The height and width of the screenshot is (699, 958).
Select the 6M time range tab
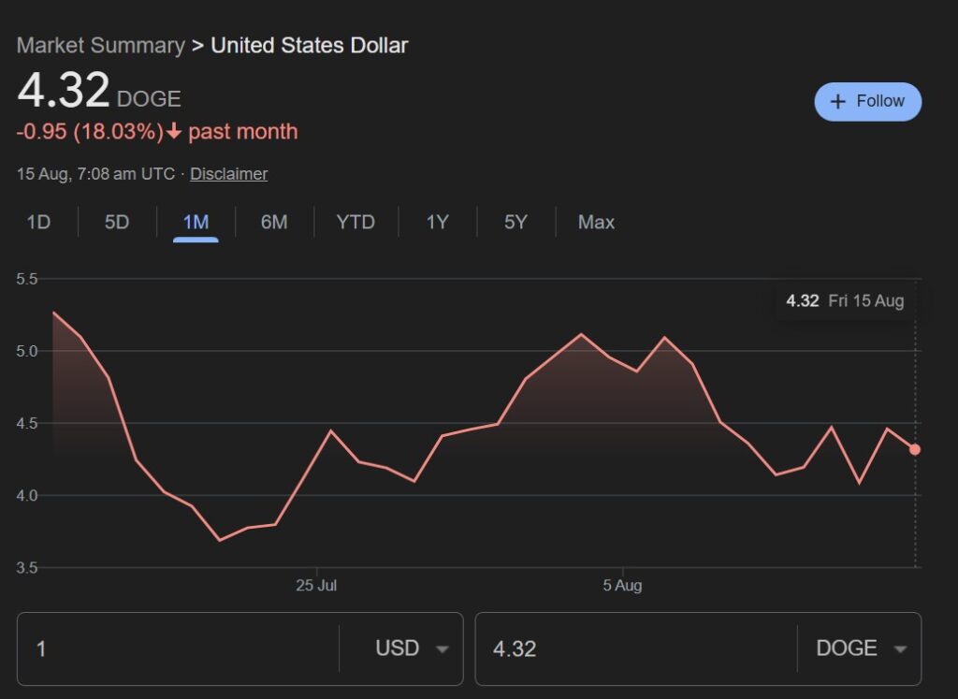274,222
